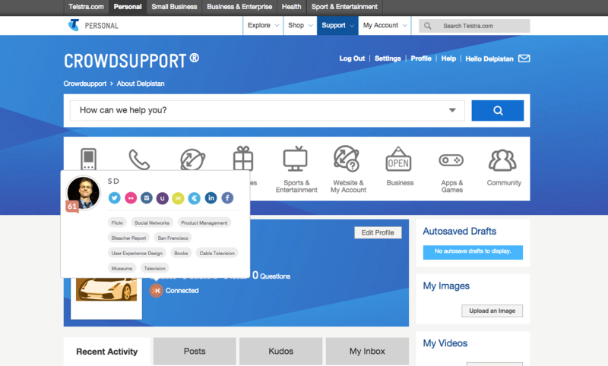Click the Museums tag
Screen dimensions: 608x366
coord(122,268)
